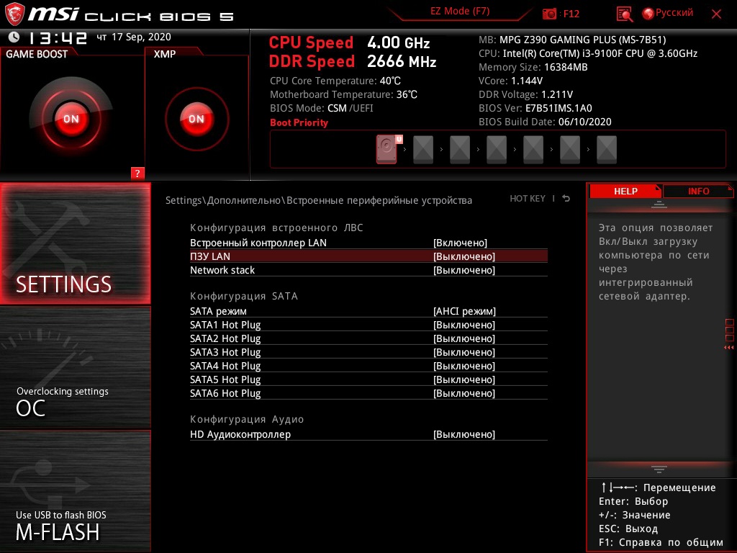Open the SETTINGS section
This screenshot has height=553, width=737.
click(75, 243)
